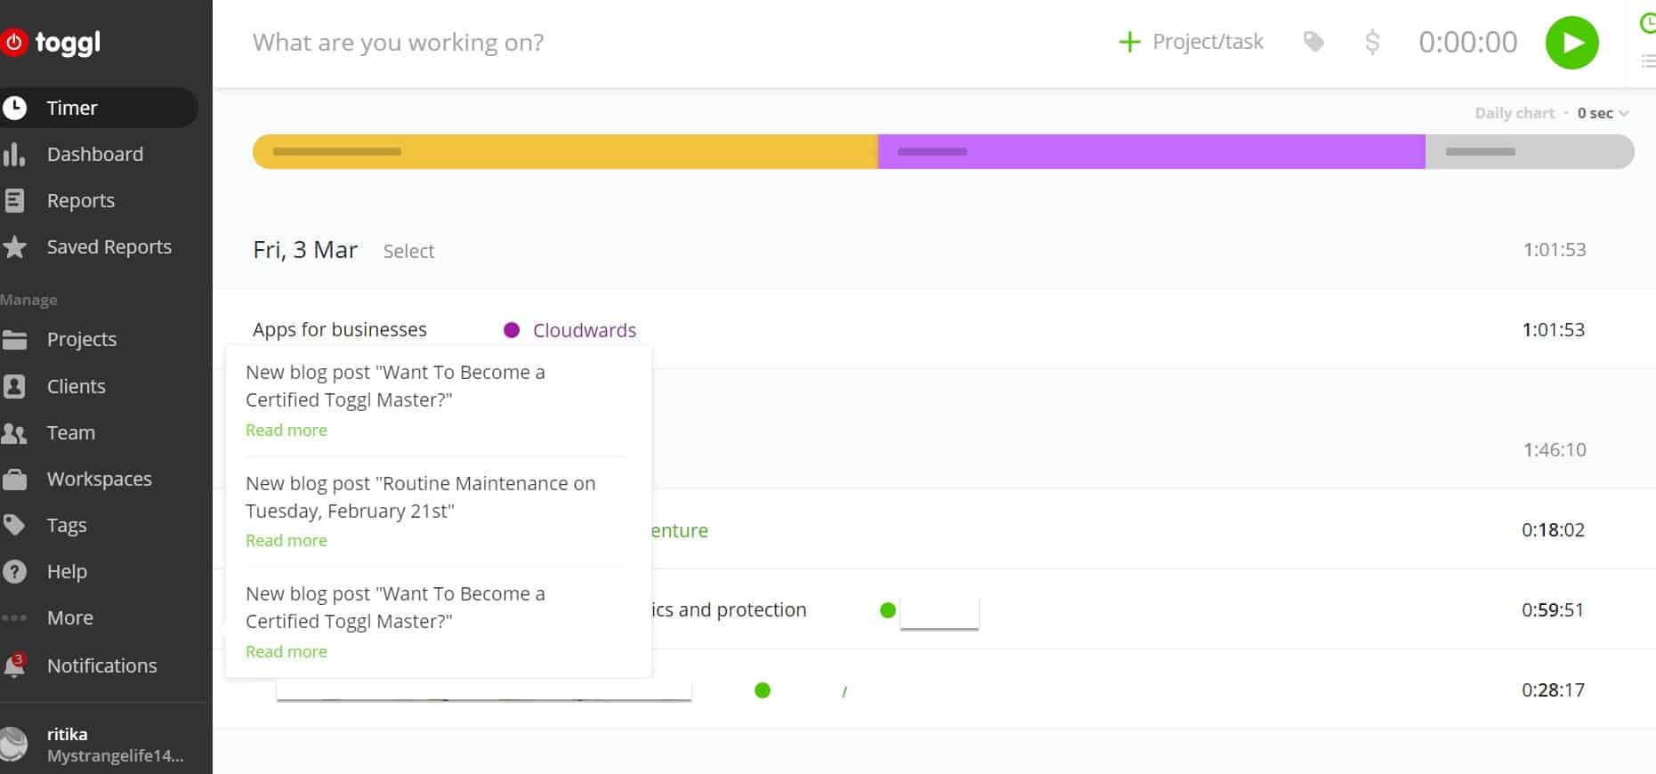This screenshot has height=774, width=1656.
Task: Click the ritika user avatar
Action: pyautogui.click(x=13, y=744)
